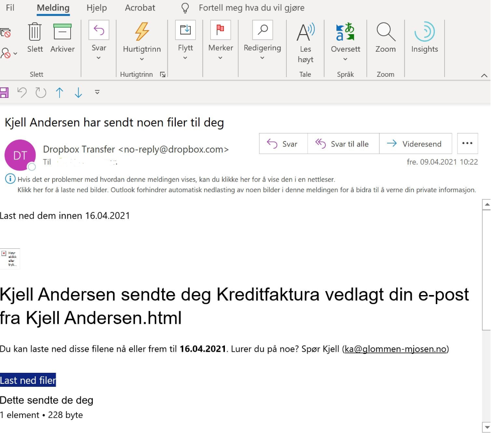Screen dimensions: 491x433
Task: Expand the Merker dropdown chevron
Action: click(x=220, y=58)
